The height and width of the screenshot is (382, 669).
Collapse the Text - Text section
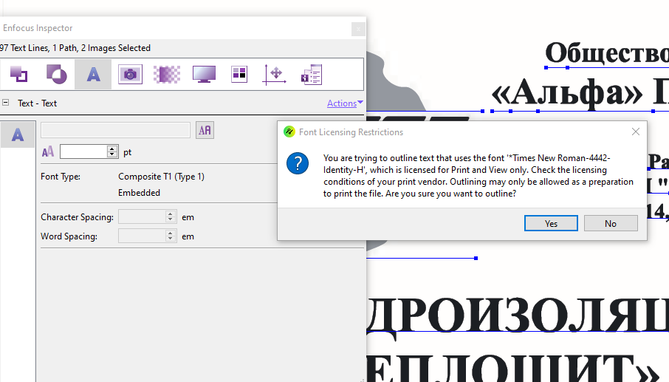[6, 103]
